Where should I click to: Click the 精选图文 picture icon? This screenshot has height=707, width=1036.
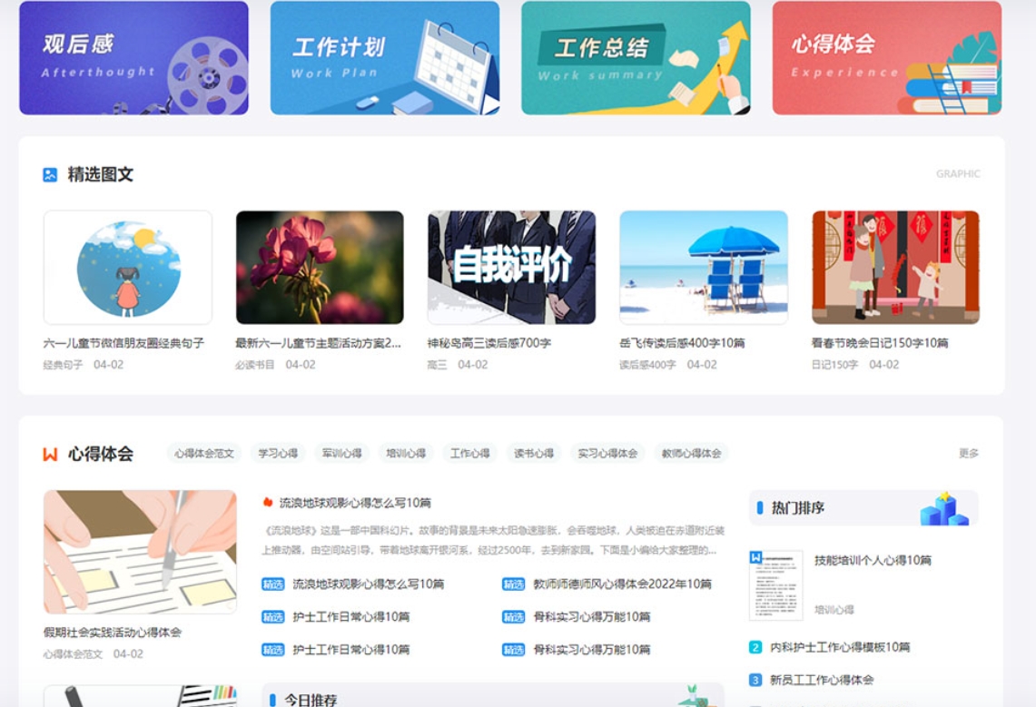(x=50, y=174)
